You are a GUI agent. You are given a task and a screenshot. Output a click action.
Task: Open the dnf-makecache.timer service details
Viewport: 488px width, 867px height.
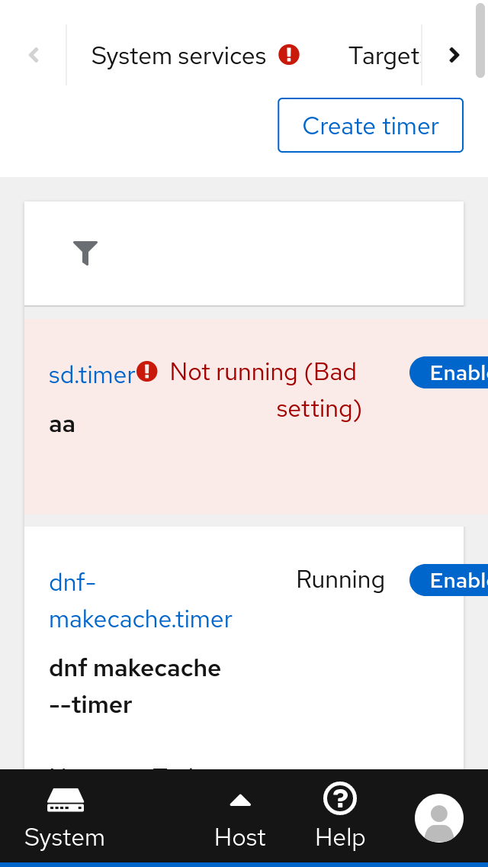[x=140, y=599]
